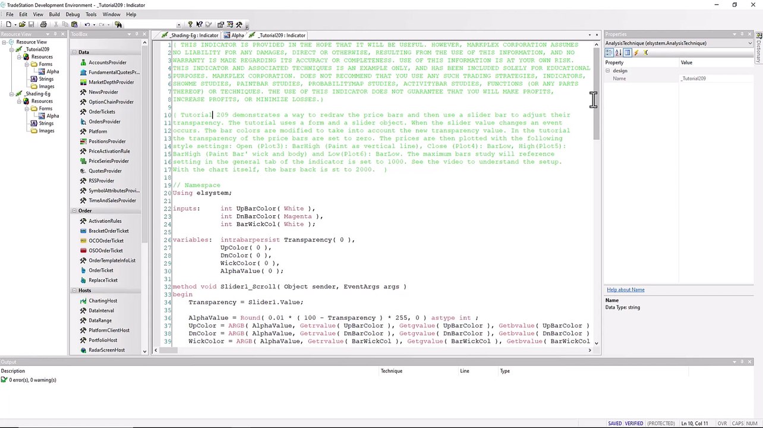Click the Help about Name link
The height and width of the screenshot is (428, 763).
(x=625, y=289)
